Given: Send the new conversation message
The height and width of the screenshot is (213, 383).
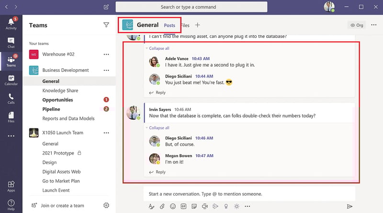Looking at the screenshot, I should [349, 206].
